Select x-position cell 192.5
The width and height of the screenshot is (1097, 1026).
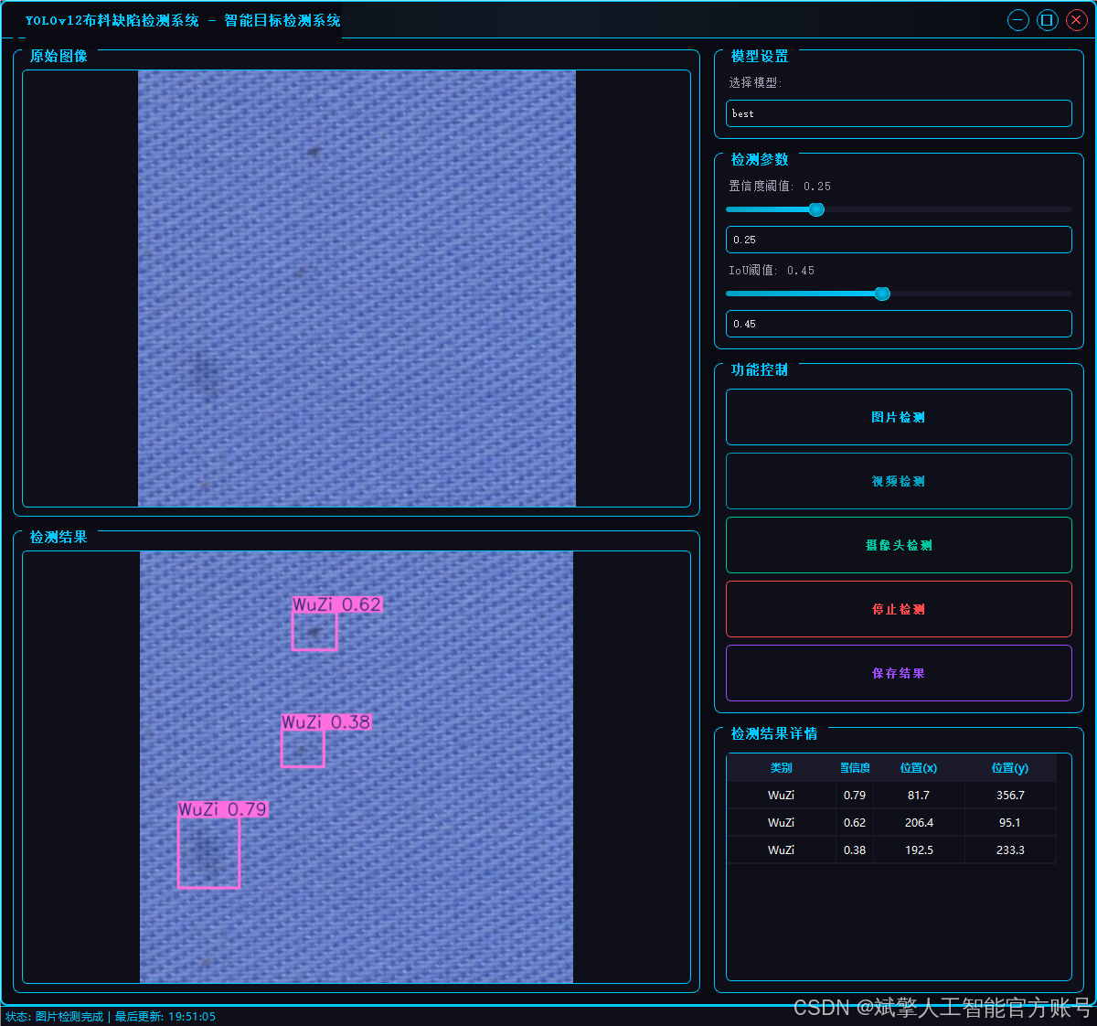(x=919, y=850)
